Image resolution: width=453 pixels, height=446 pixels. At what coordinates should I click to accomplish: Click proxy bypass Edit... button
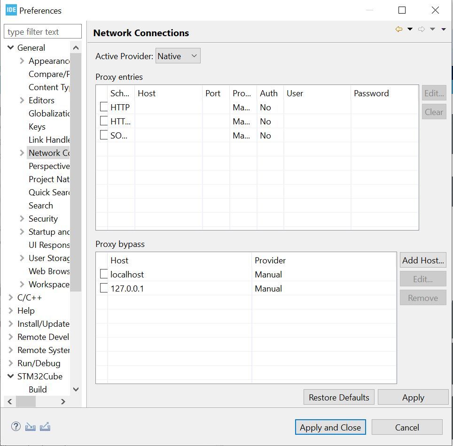[x=423, y=279]
